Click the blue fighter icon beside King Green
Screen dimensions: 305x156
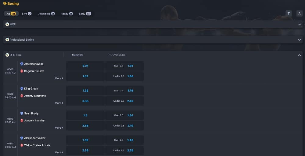pyautogui.click(x=22, y=89)
